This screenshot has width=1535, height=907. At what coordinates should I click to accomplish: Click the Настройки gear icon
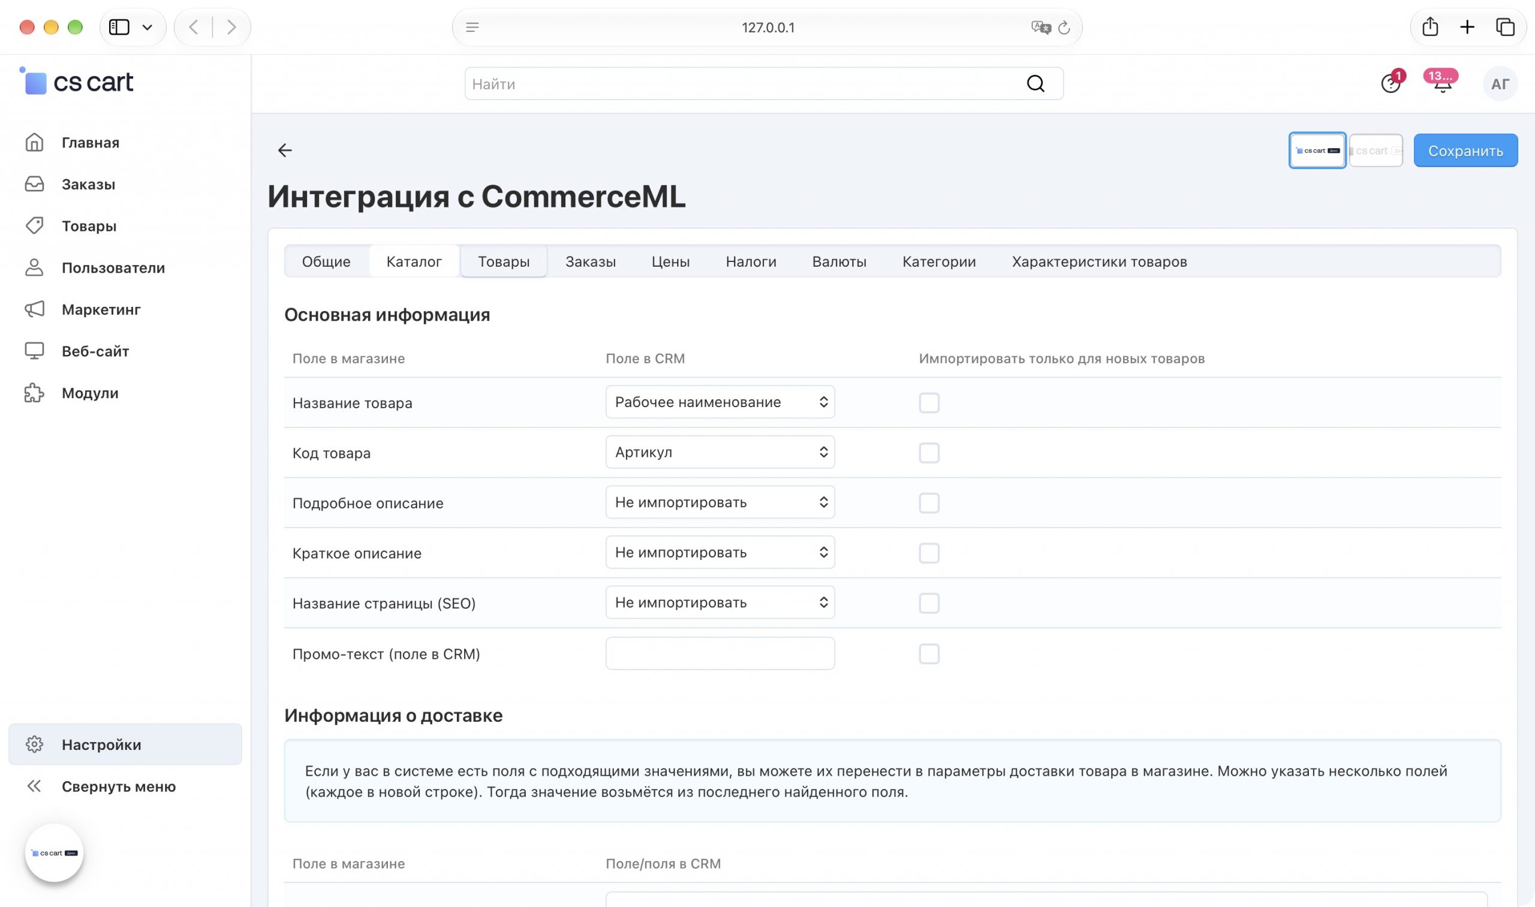(x=34, y=745)
